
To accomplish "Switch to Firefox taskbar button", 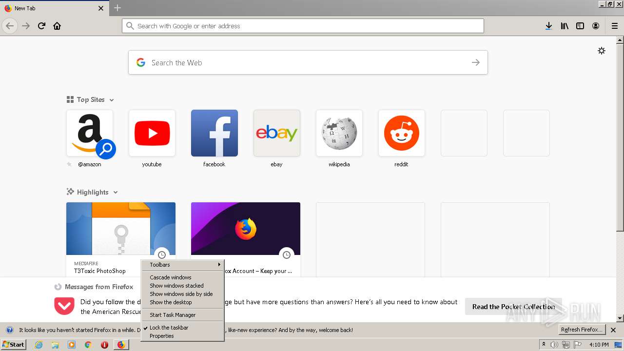I will point(121,345).
